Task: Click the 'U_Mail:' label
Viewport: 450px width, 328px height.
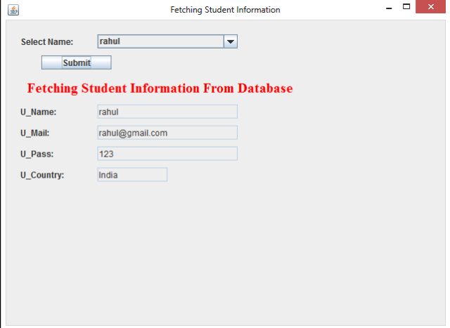Action: (x=35, y=133)
